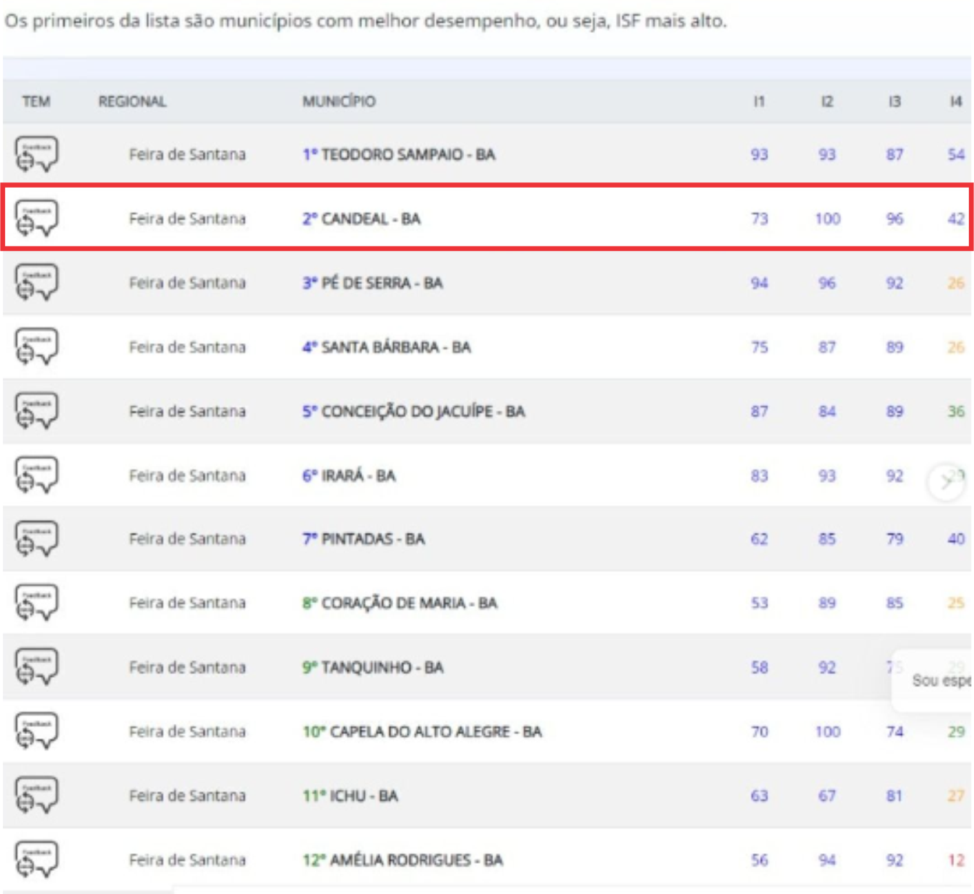Click feedback icon in Pintadas row

(x=36, y=538)
